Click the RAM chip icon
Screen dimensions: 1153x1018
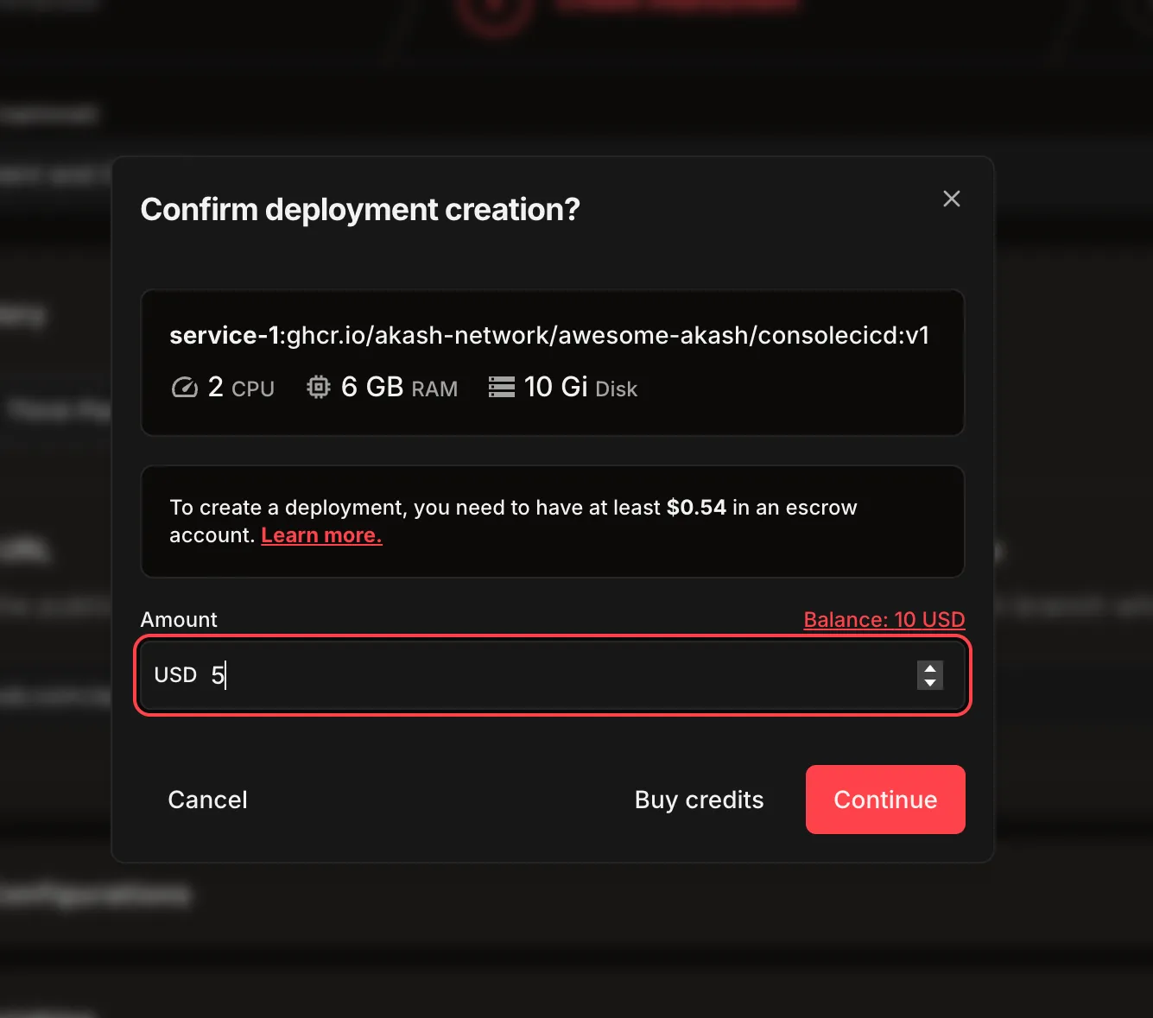point(319,388)
